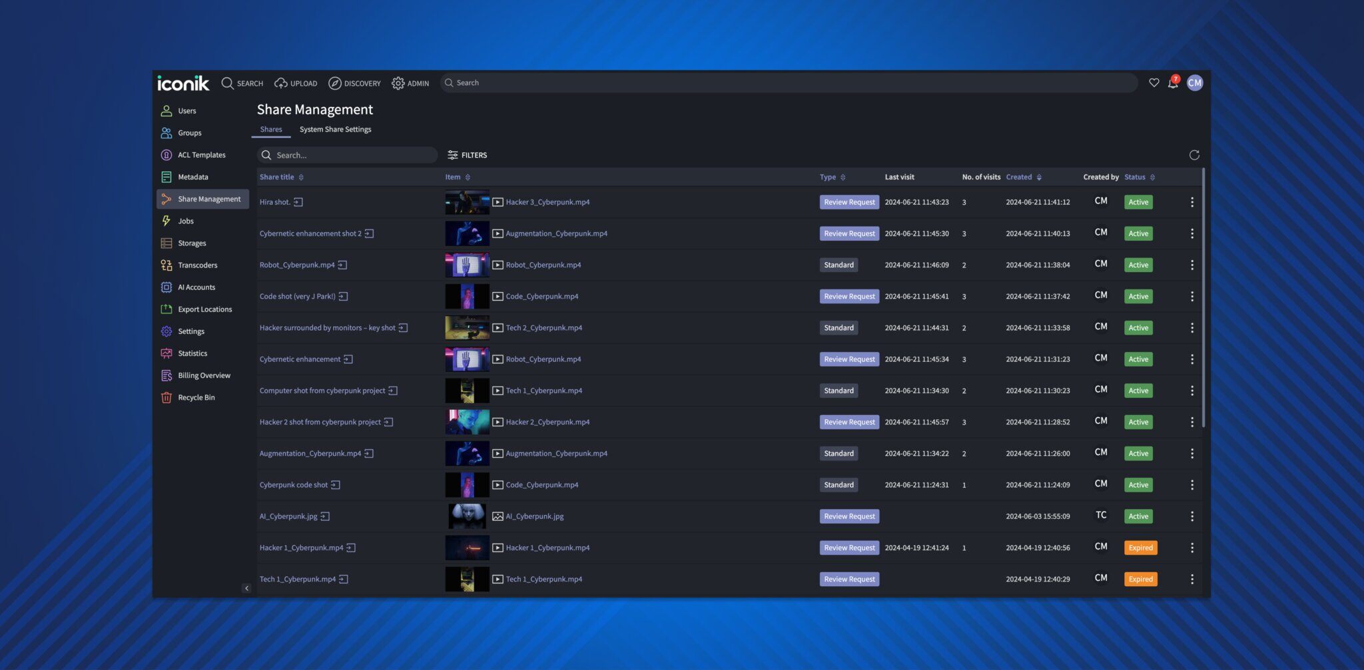Open Cyberpunk code shot share
Viewport: 1364px width, 670px height.
point(293,485)
